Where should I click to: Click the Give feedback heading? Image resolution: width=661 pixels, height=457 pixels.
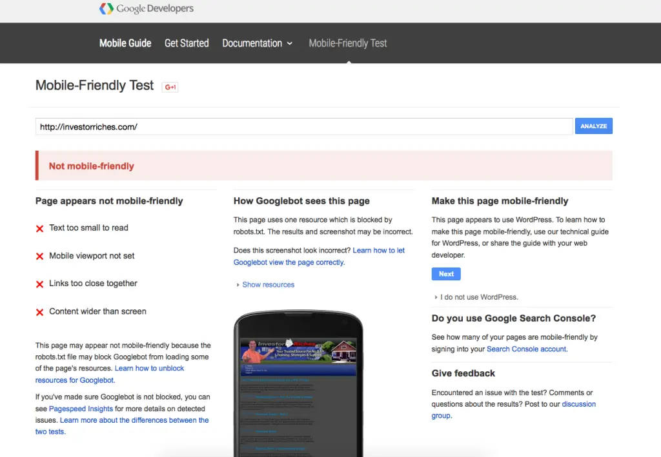tap(463, 374)
